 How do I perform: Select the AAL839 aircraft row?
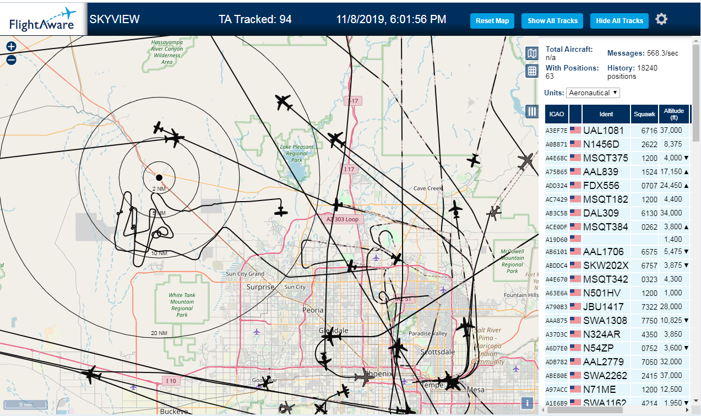click(x=618, y=172)
